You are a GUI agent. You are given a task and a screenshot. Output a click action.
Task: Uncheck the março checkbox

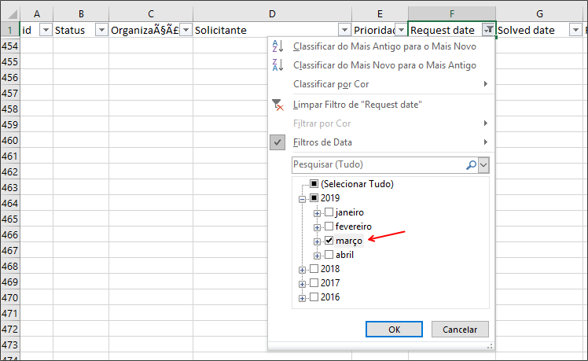tap(329, 240)
